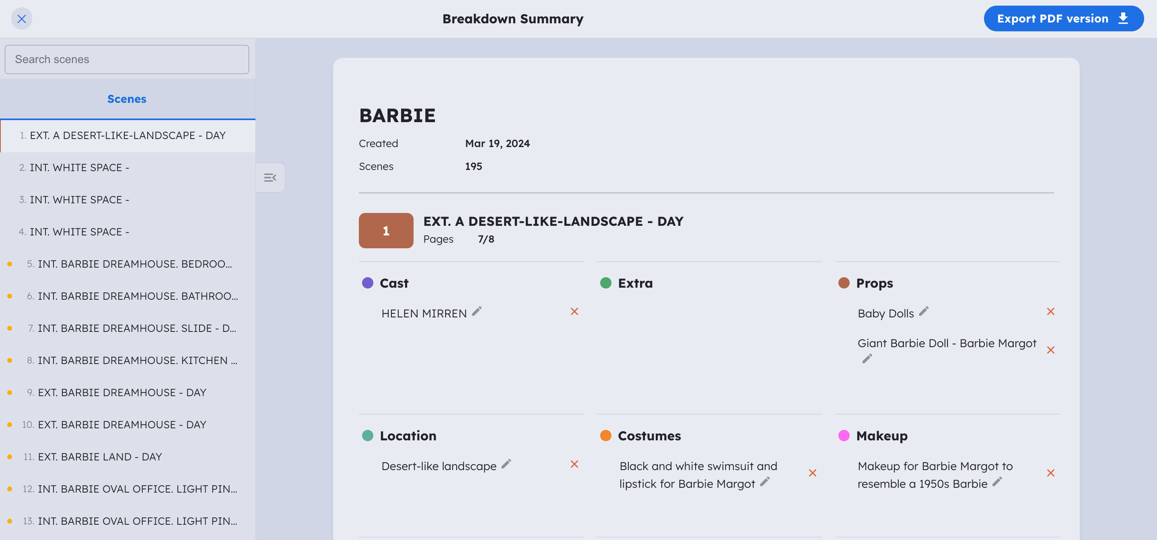Viewport: 1157px width, 540px height.
Task: Edit the 1950s Barbie makeup entry
Action: (x=998, y=483)
